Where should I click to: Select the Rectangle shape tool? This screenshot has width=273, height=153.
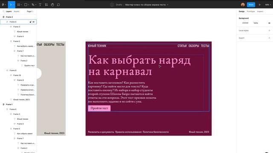point(26,5)
